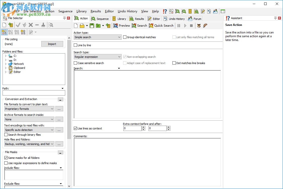Screen dimensions: 283x189
Task: Open a new blank action
Action: click(76, 25)
